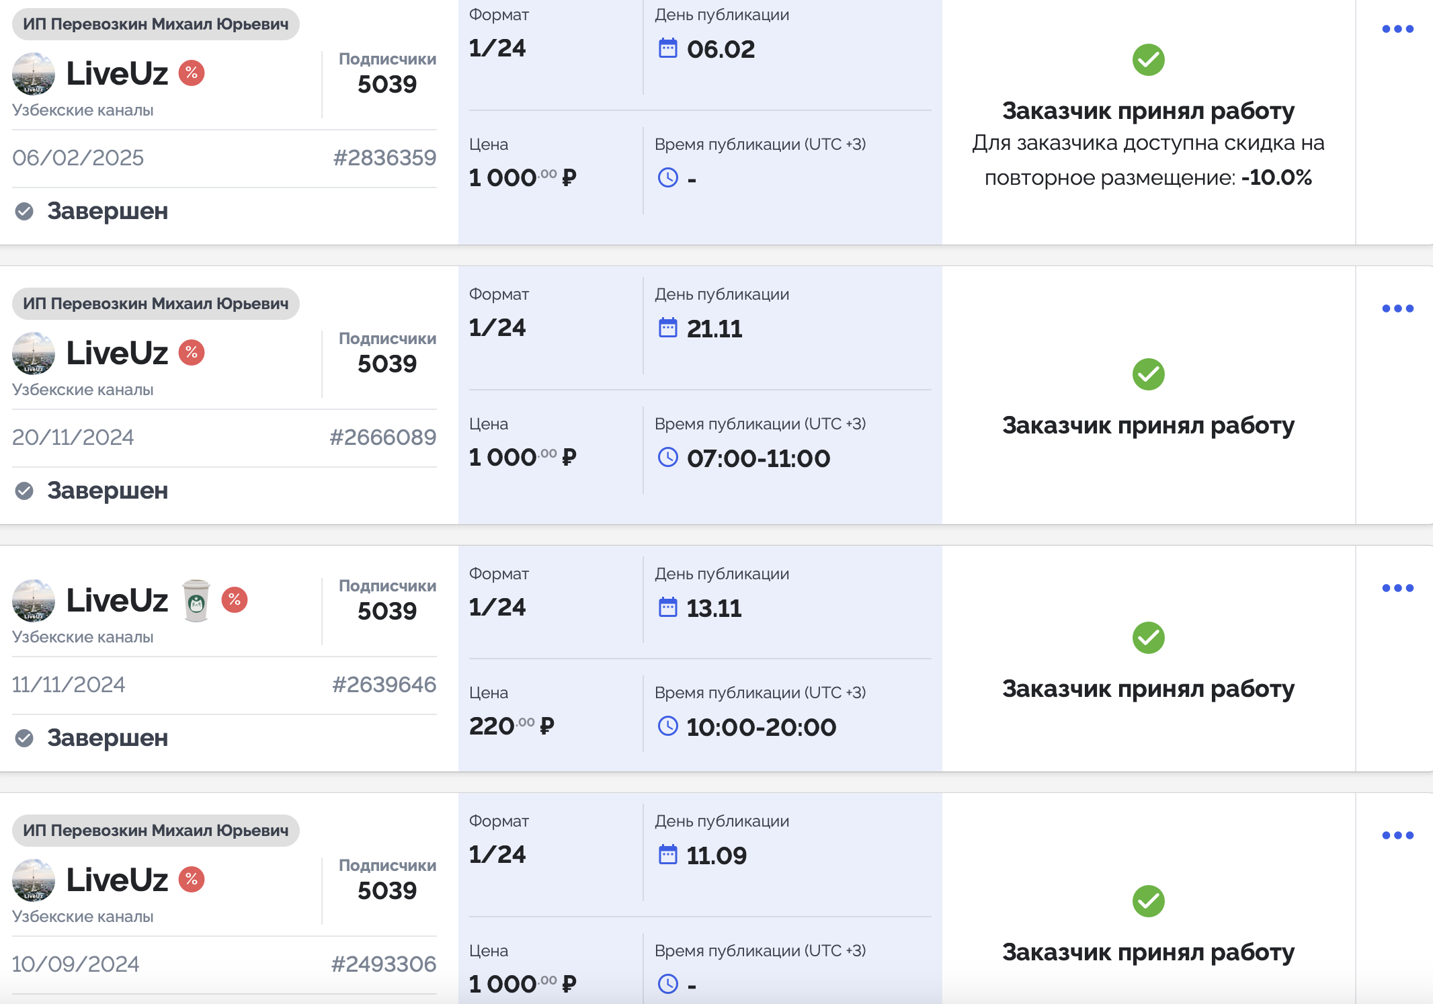Open three-dots menu for order #2666089
1433x1004 pixels.
pos(1397,308)
